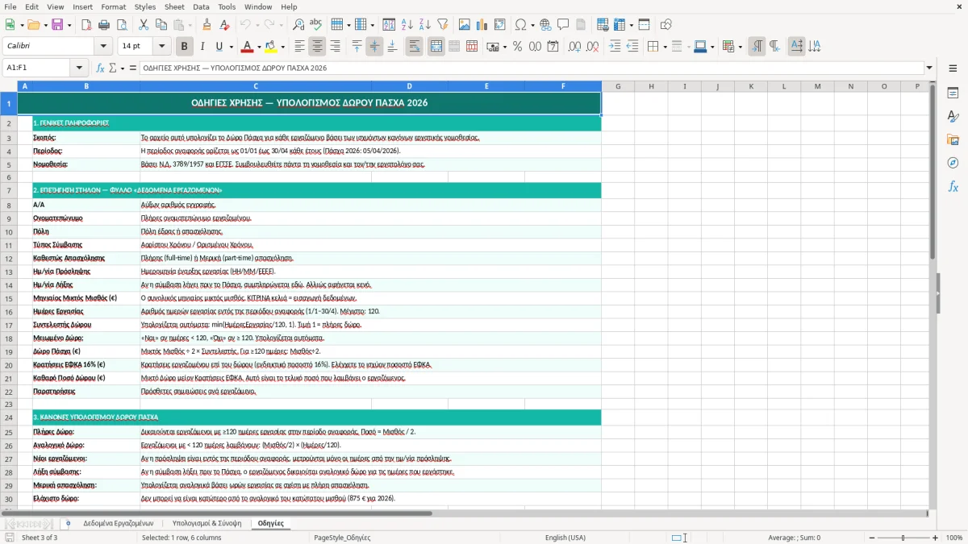Apply the yellow background color swatch
This screenshot has width=968, height=544.
coord(270,47)
